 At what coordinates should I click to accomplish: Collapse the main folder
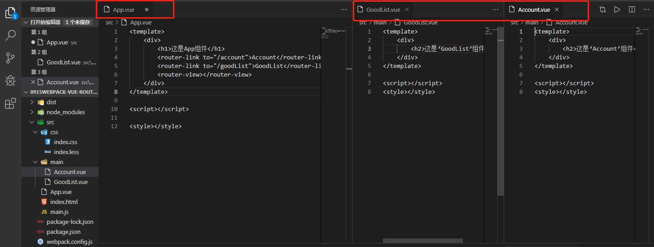click(x=59, y=162)
